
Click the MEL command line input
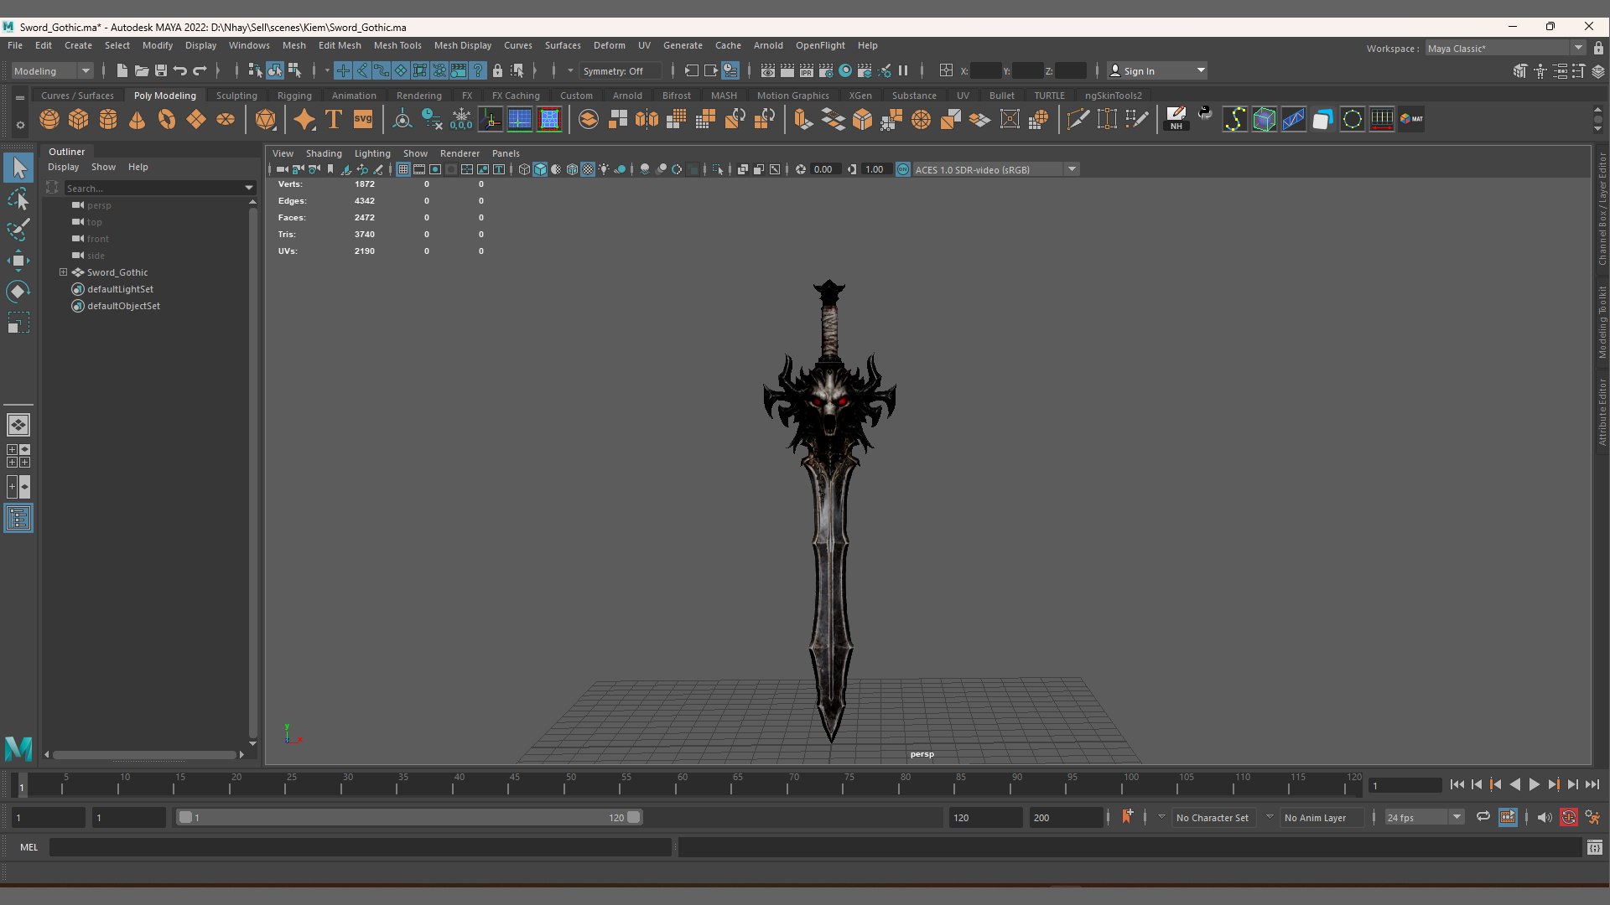coord(361,847)
